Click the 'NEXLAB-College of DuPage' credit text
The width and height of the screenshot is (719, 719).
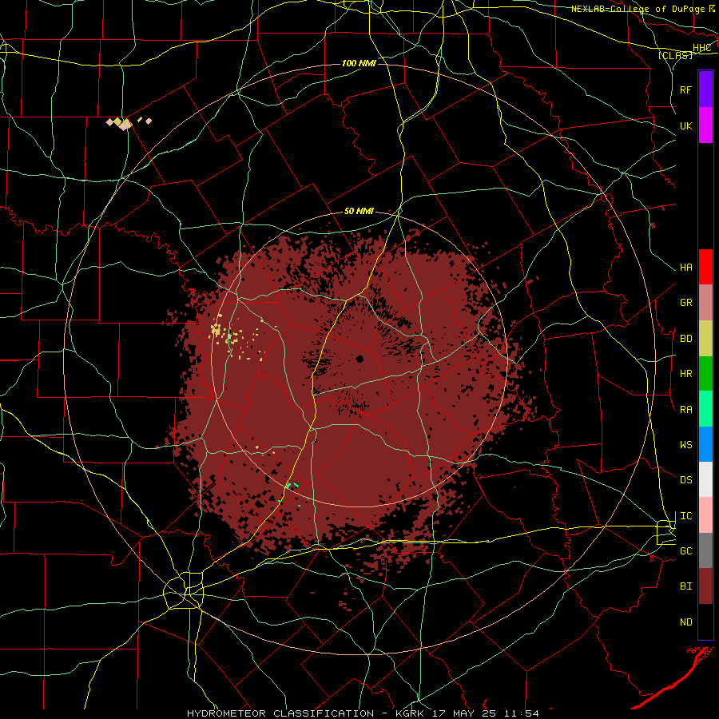638,9
